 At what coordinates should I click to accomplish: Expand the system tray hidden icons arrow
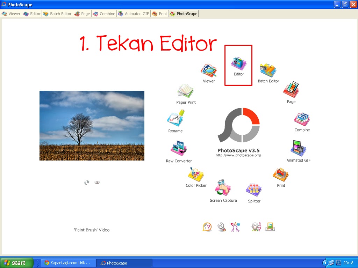[325, 263]
